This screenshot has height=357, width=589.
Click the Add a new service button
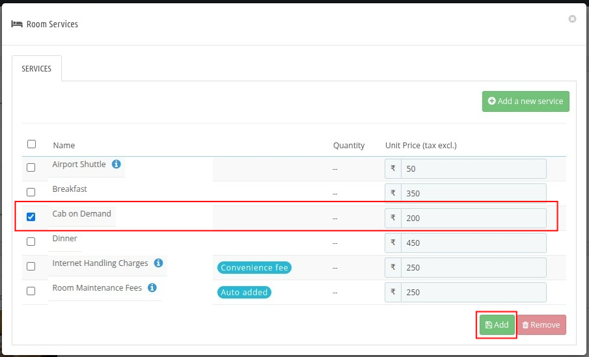point(525,101)
